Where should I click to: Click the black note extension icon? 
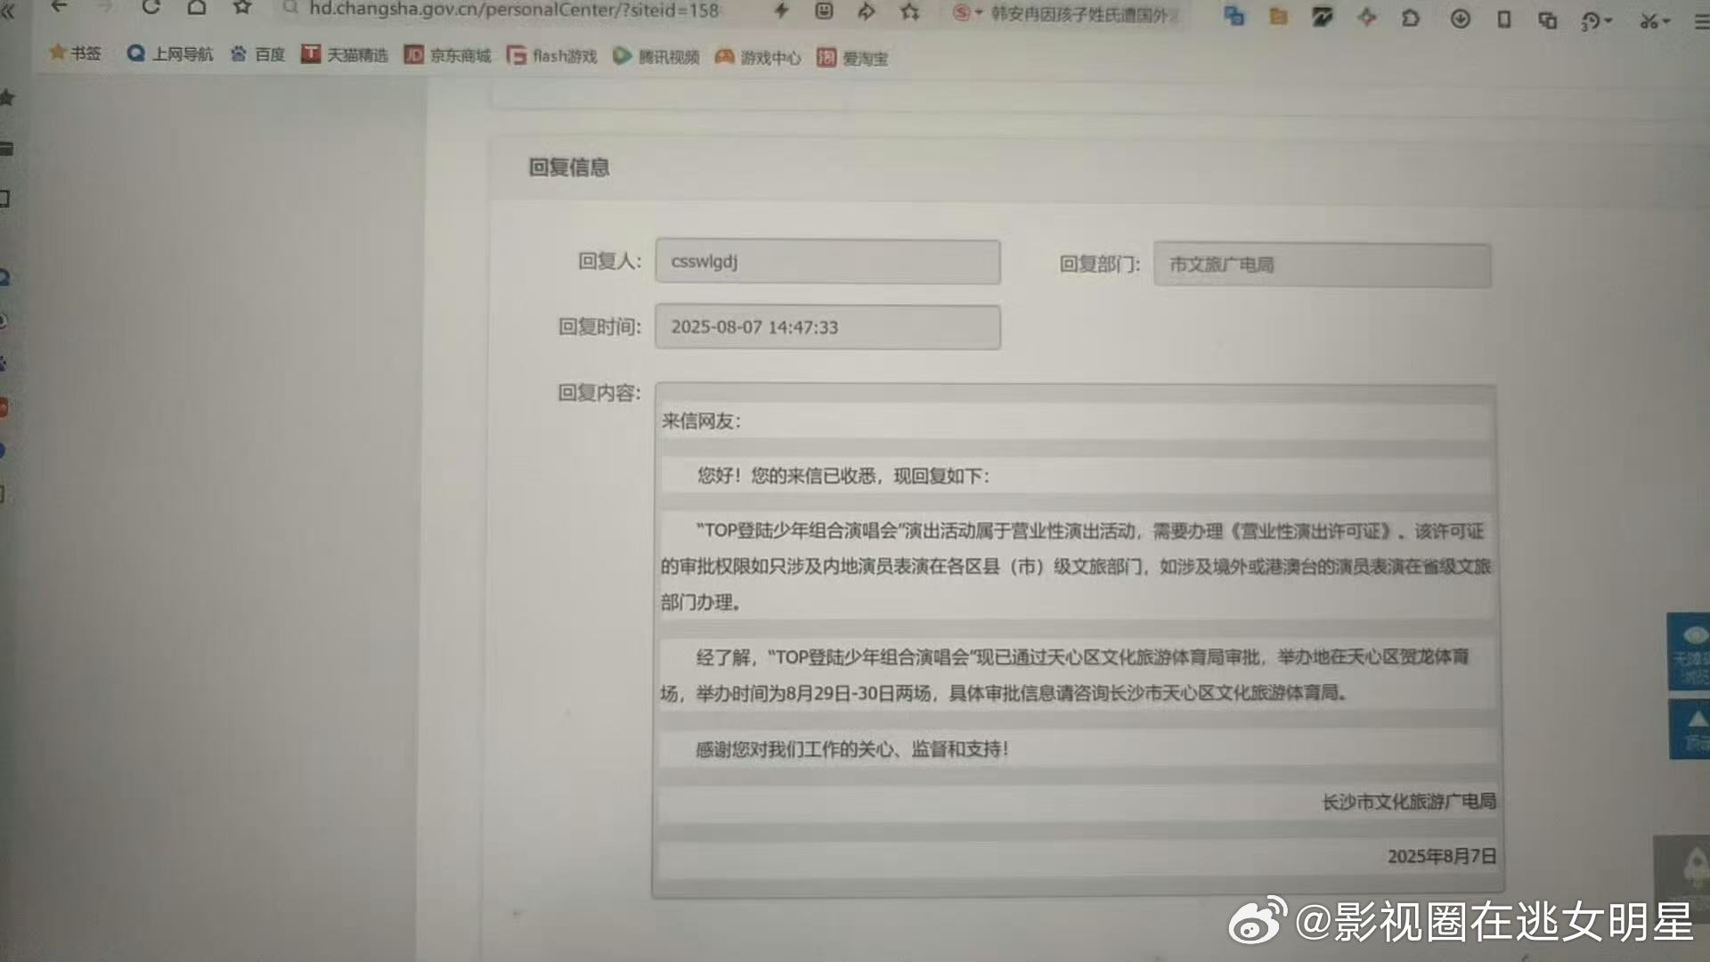pos(1323,17)
